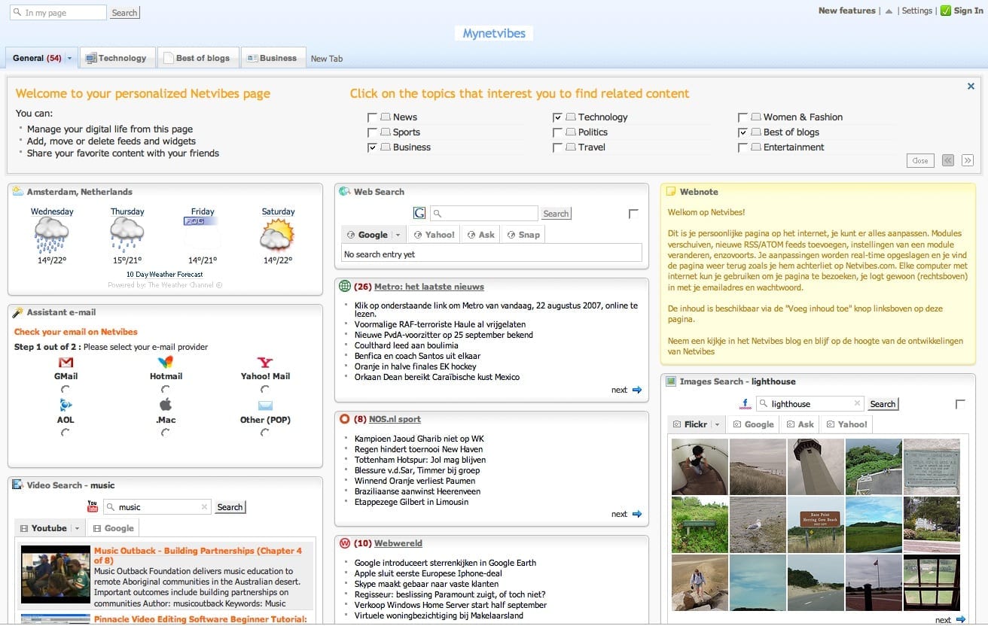Click the Video Search module icon
988x626 pixels.
pyautogui.click(x=18, y=485)
